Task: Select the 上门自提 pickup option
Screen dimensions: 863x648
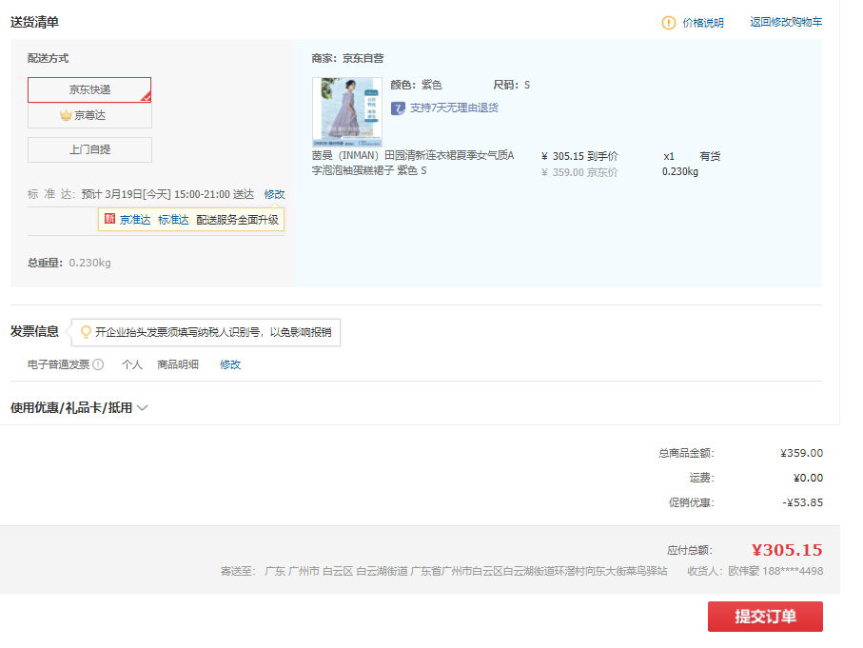Action: tap(89, 149)
